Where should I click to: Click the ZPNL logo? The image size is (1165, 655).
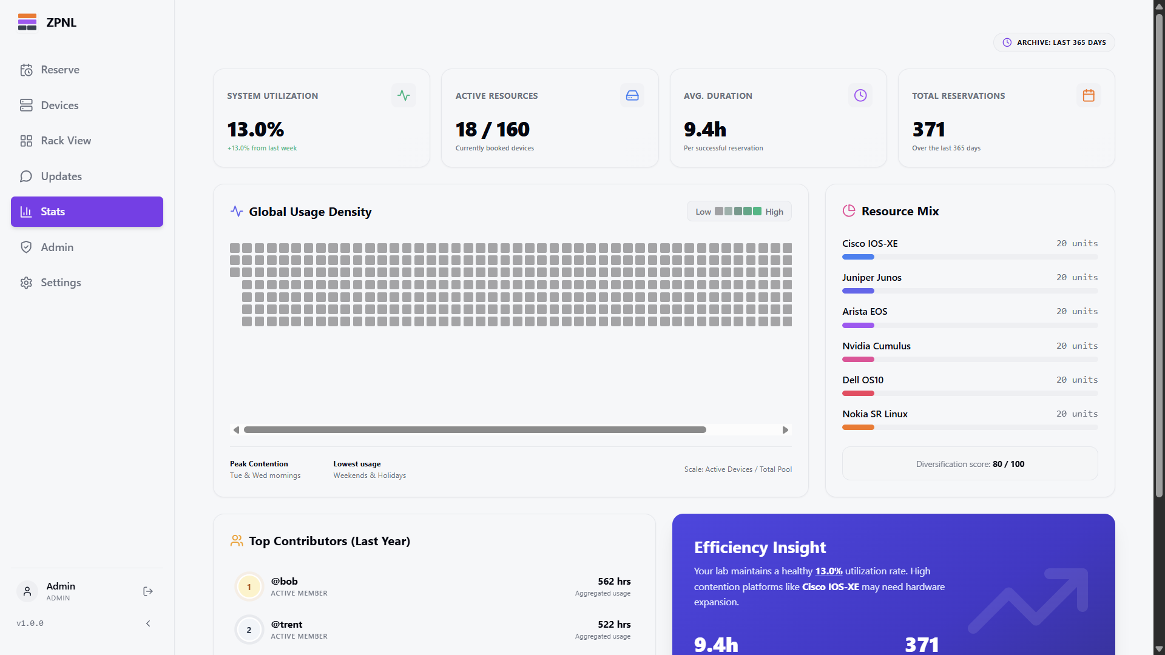point(47,22)
